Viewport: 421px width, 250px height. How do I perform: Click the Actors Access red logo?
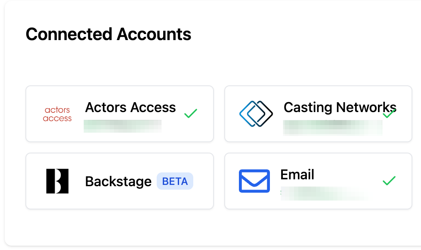57,114
